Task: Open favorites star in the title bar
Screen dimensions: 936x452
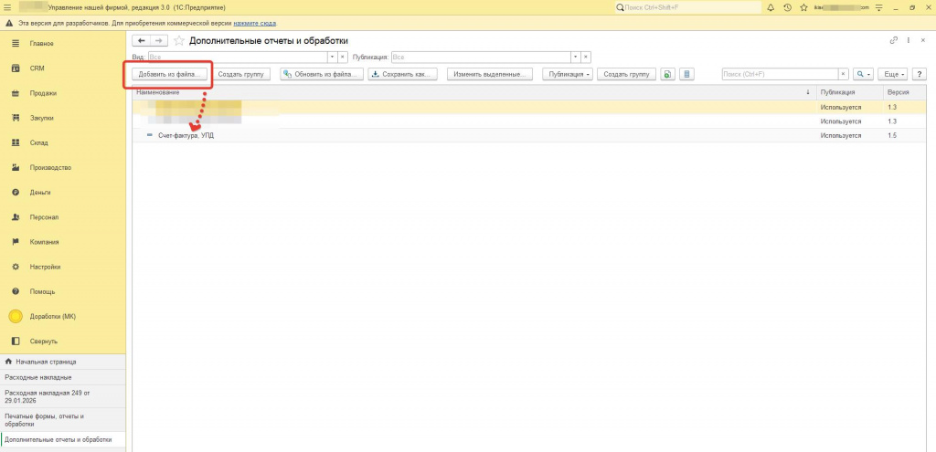Action: pyautogui.click(x=803, y=7)
